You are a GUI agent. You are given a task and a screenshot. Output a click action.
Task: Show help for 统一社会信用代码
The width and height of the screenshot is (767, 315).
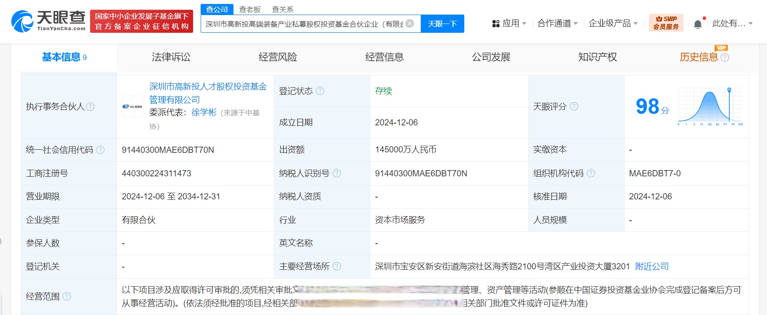[x=100, y=150]
